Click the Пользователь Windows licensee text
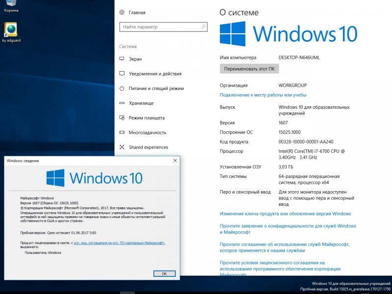The image size is (392, 294). click(x=43, y=252)
